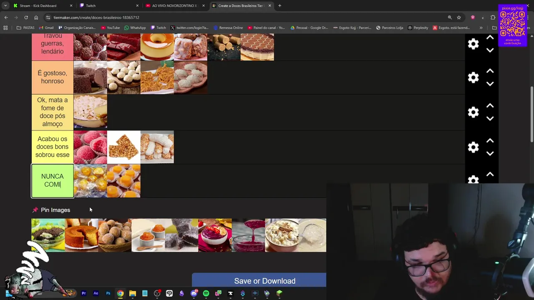534x300 pixels.
Task: Move 'Ok, mata a fome' row up
Action: pos(490,106)
